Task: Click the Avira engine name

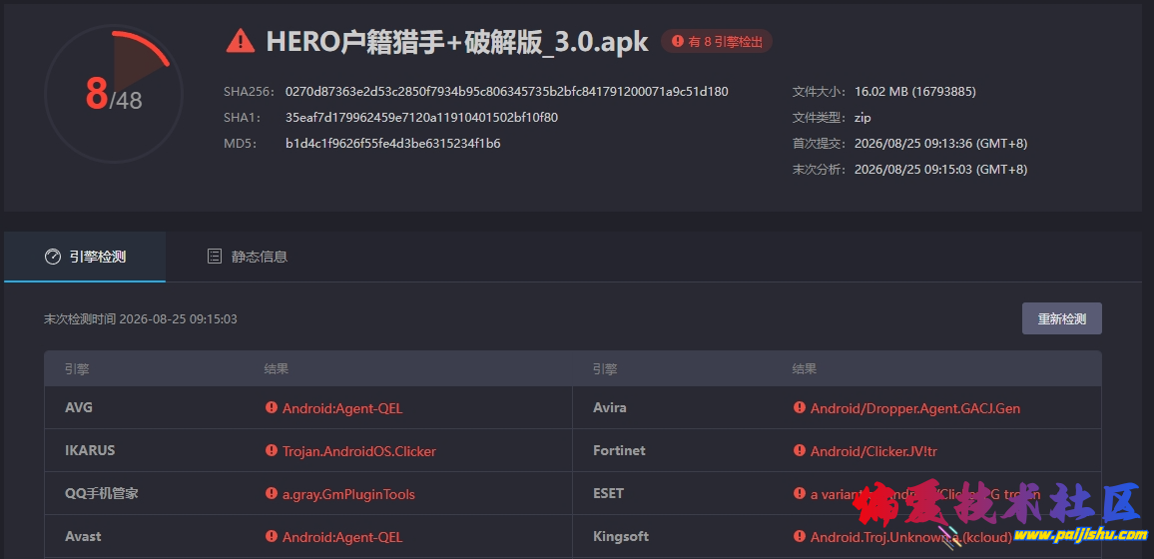Action: (609, 407)
